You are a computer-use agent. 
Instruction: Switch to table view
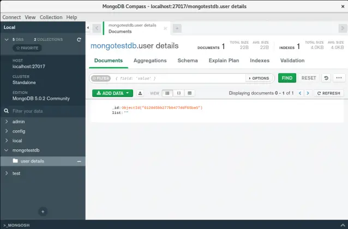[189, 93]
